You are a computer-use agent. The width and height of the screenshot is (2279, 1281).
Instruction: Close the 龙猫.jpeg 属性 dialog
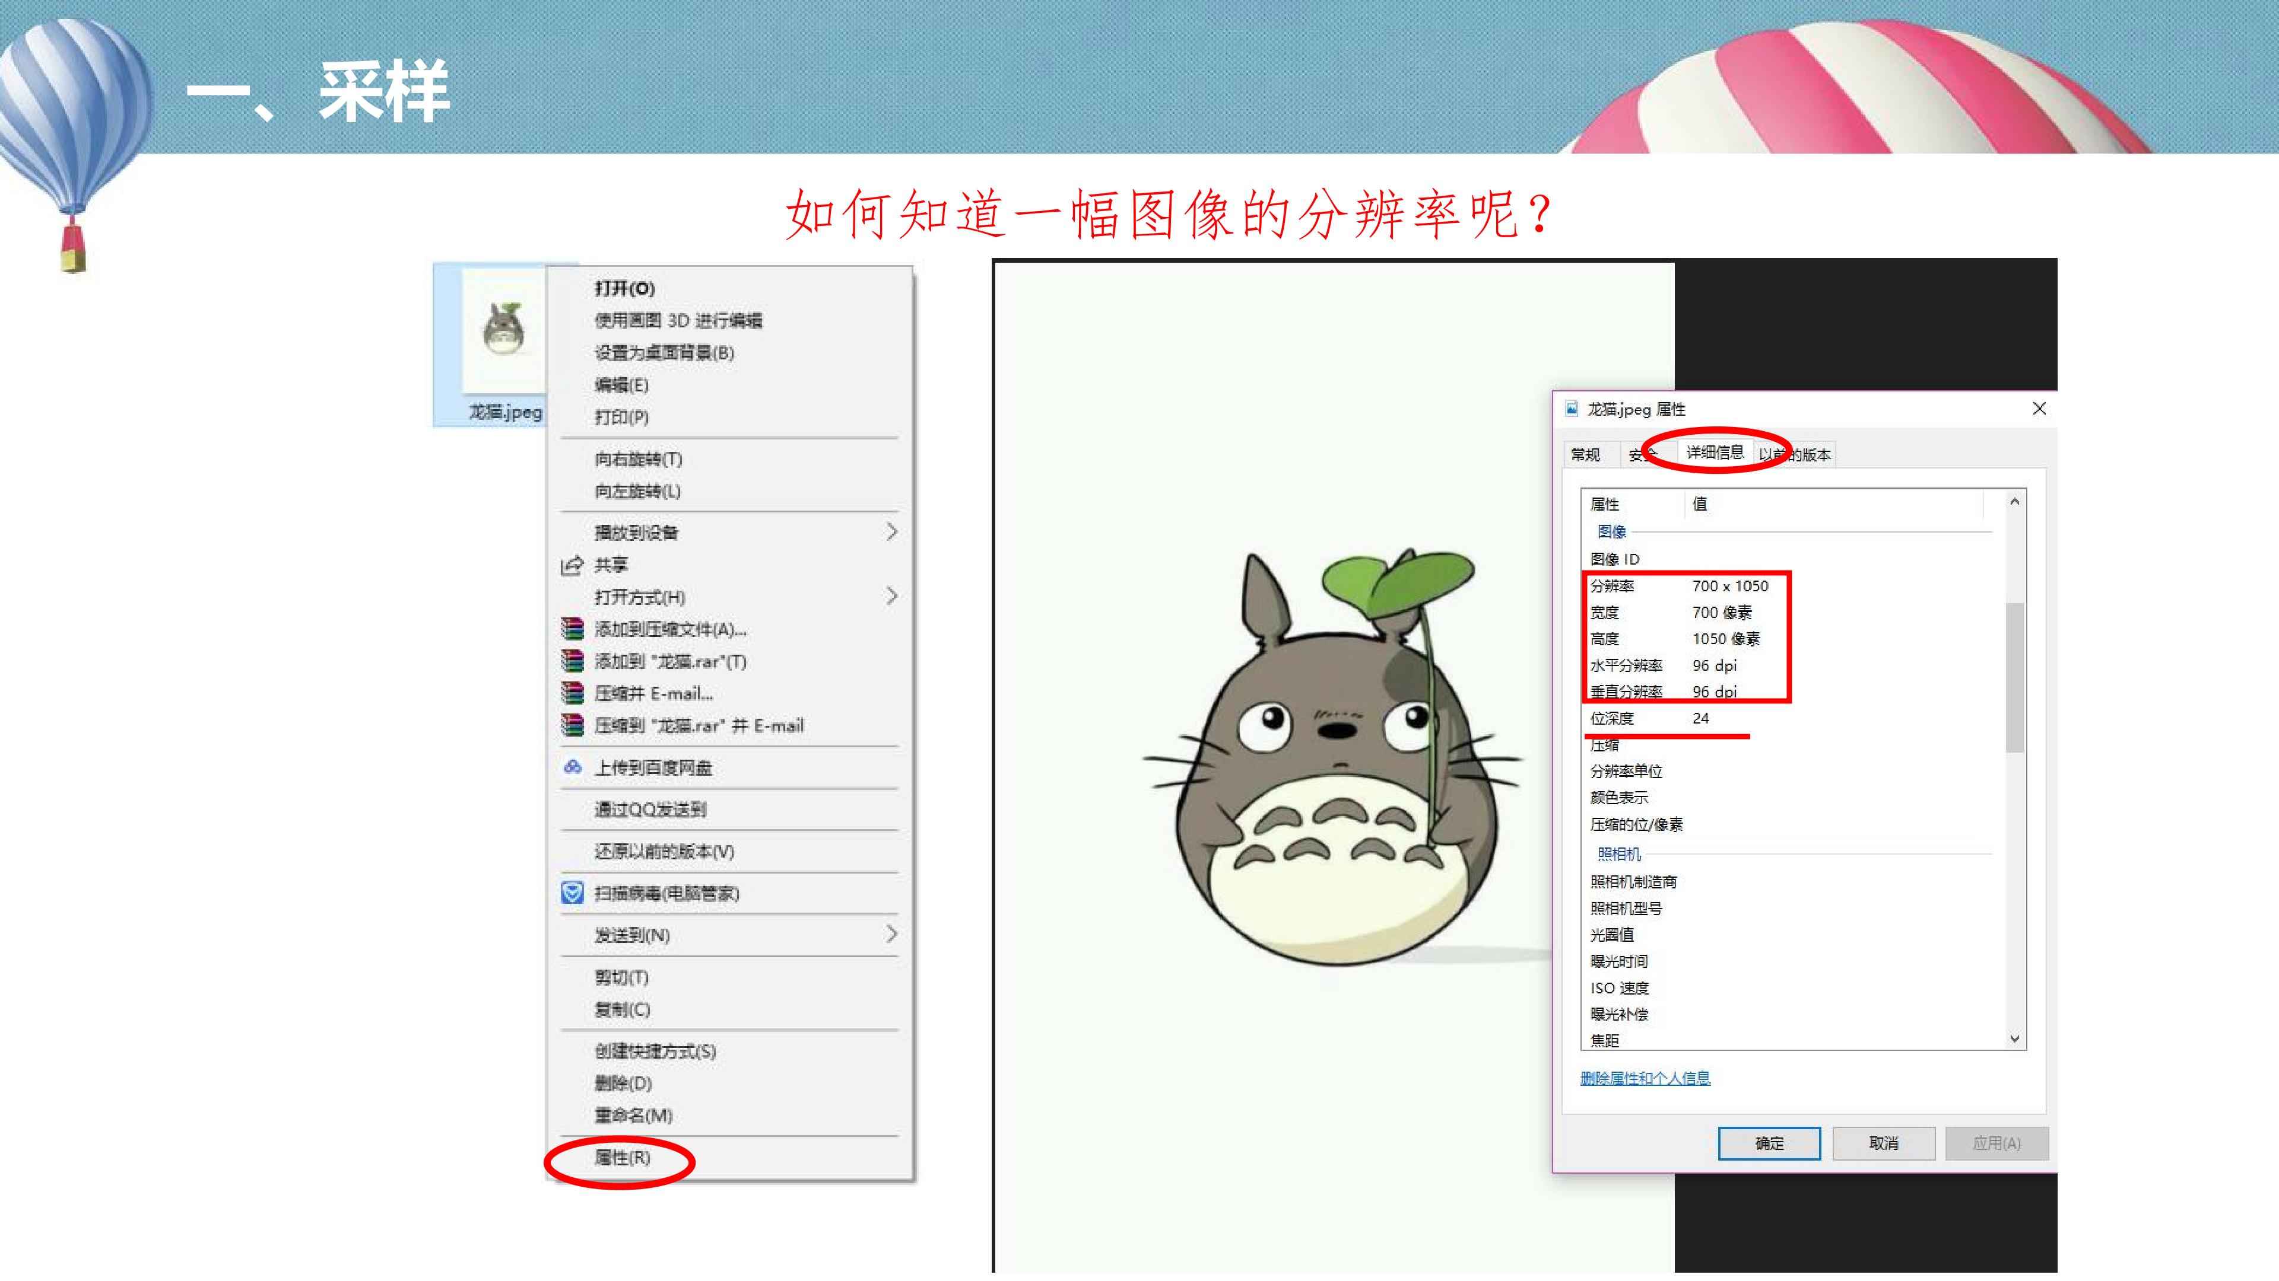pos(2039,409)
